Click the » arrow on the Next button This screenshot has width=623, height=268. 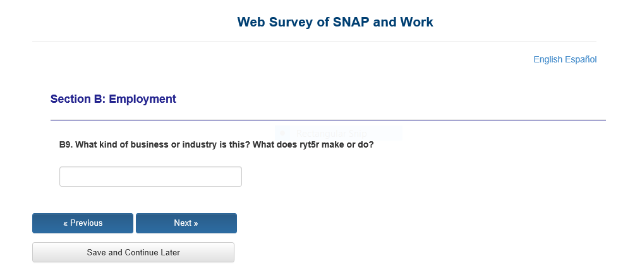[x=196, y=223]
